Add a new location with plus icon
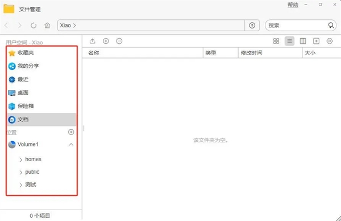Screen dimensions: 341x221 71,132
